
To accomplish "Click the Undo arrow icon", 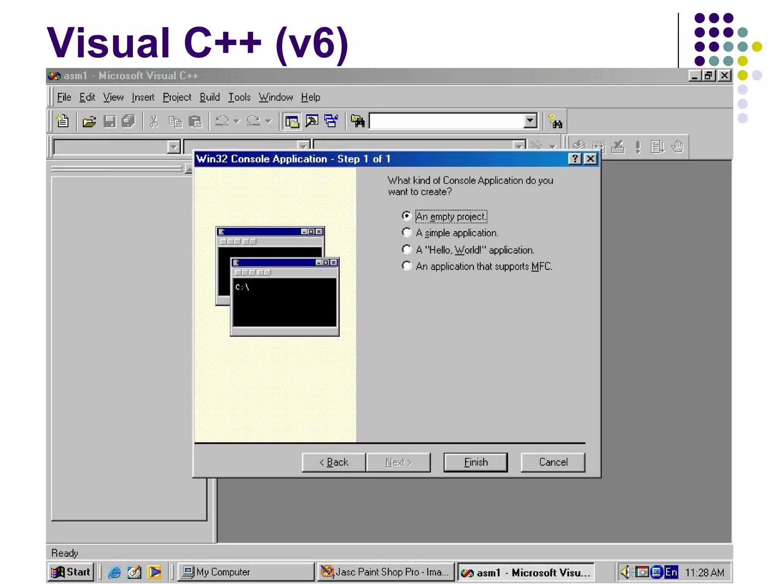I will click(222, 121).
